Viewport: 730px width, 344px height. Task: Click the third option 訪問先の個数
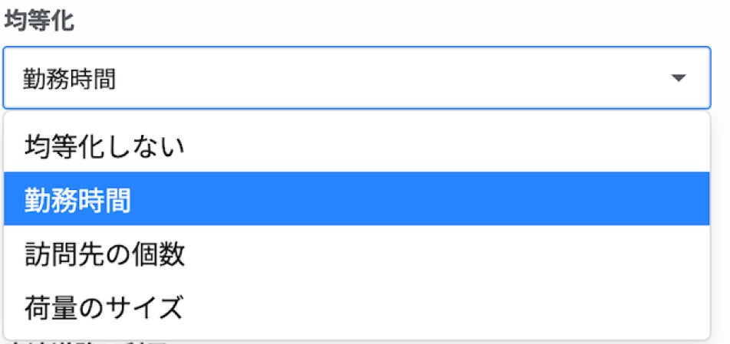tap(104, 254)
